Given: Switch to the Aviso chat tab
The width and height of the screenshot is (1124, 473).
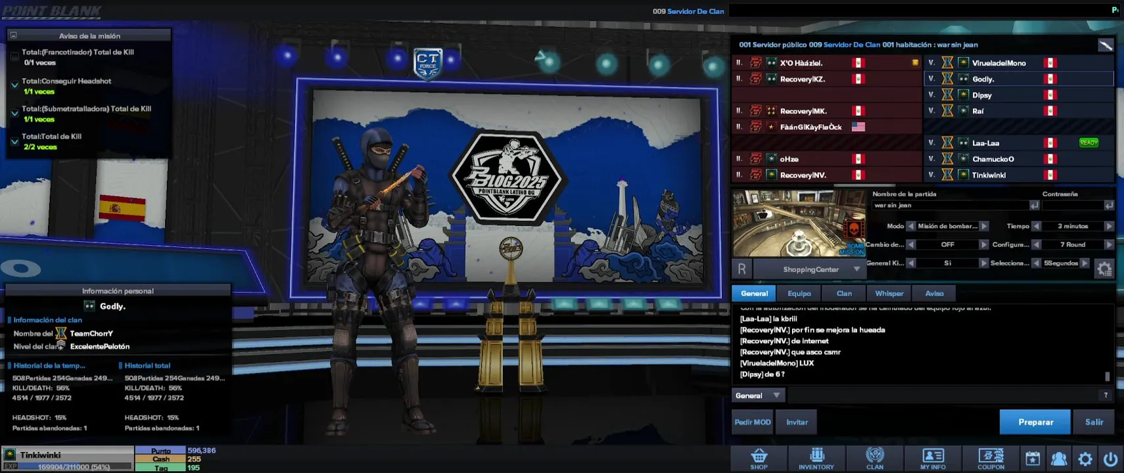Looking at the screenshot, I should pos(934,294).
